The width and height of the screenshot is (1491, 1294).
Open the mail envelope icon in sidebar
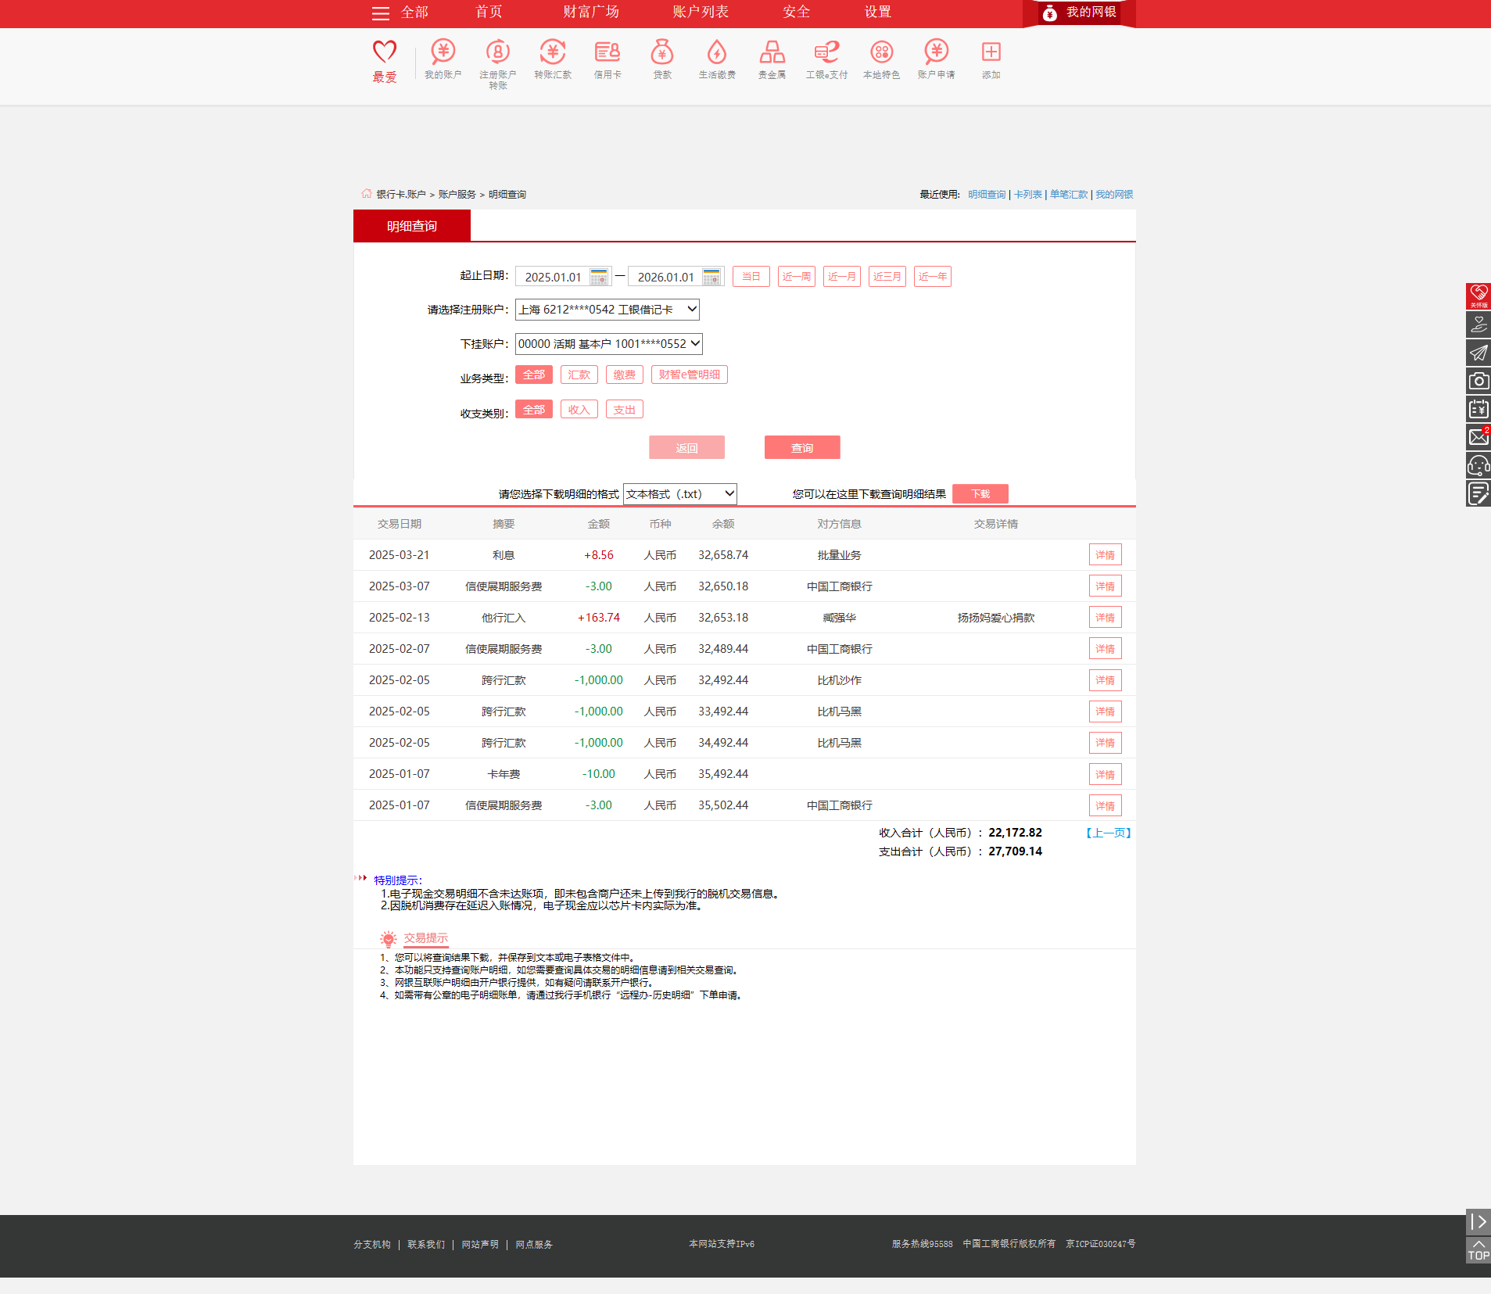coord(1478,437)
